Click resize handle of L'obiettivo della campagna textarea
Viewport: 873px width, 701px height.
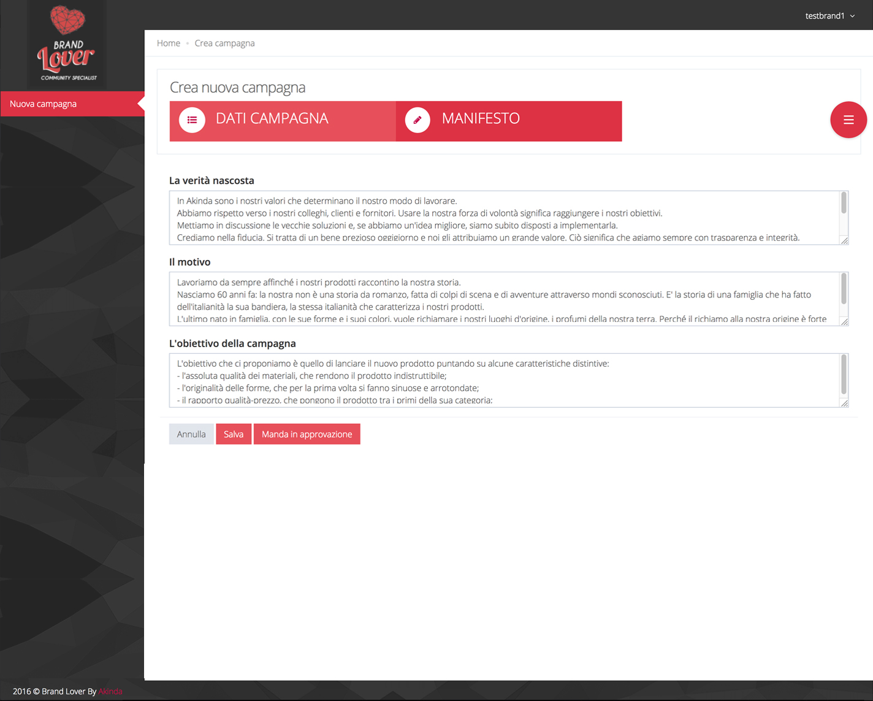click(x=844, y=403)
